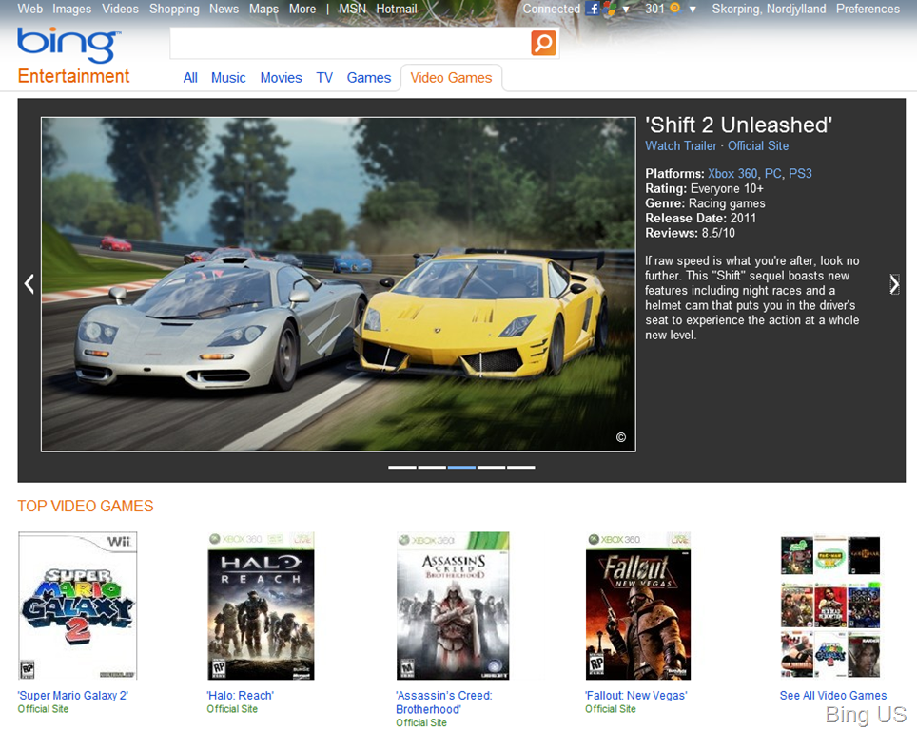Go to next carousel slide arrow
917x730 pixels.
(x=894, y=284)
